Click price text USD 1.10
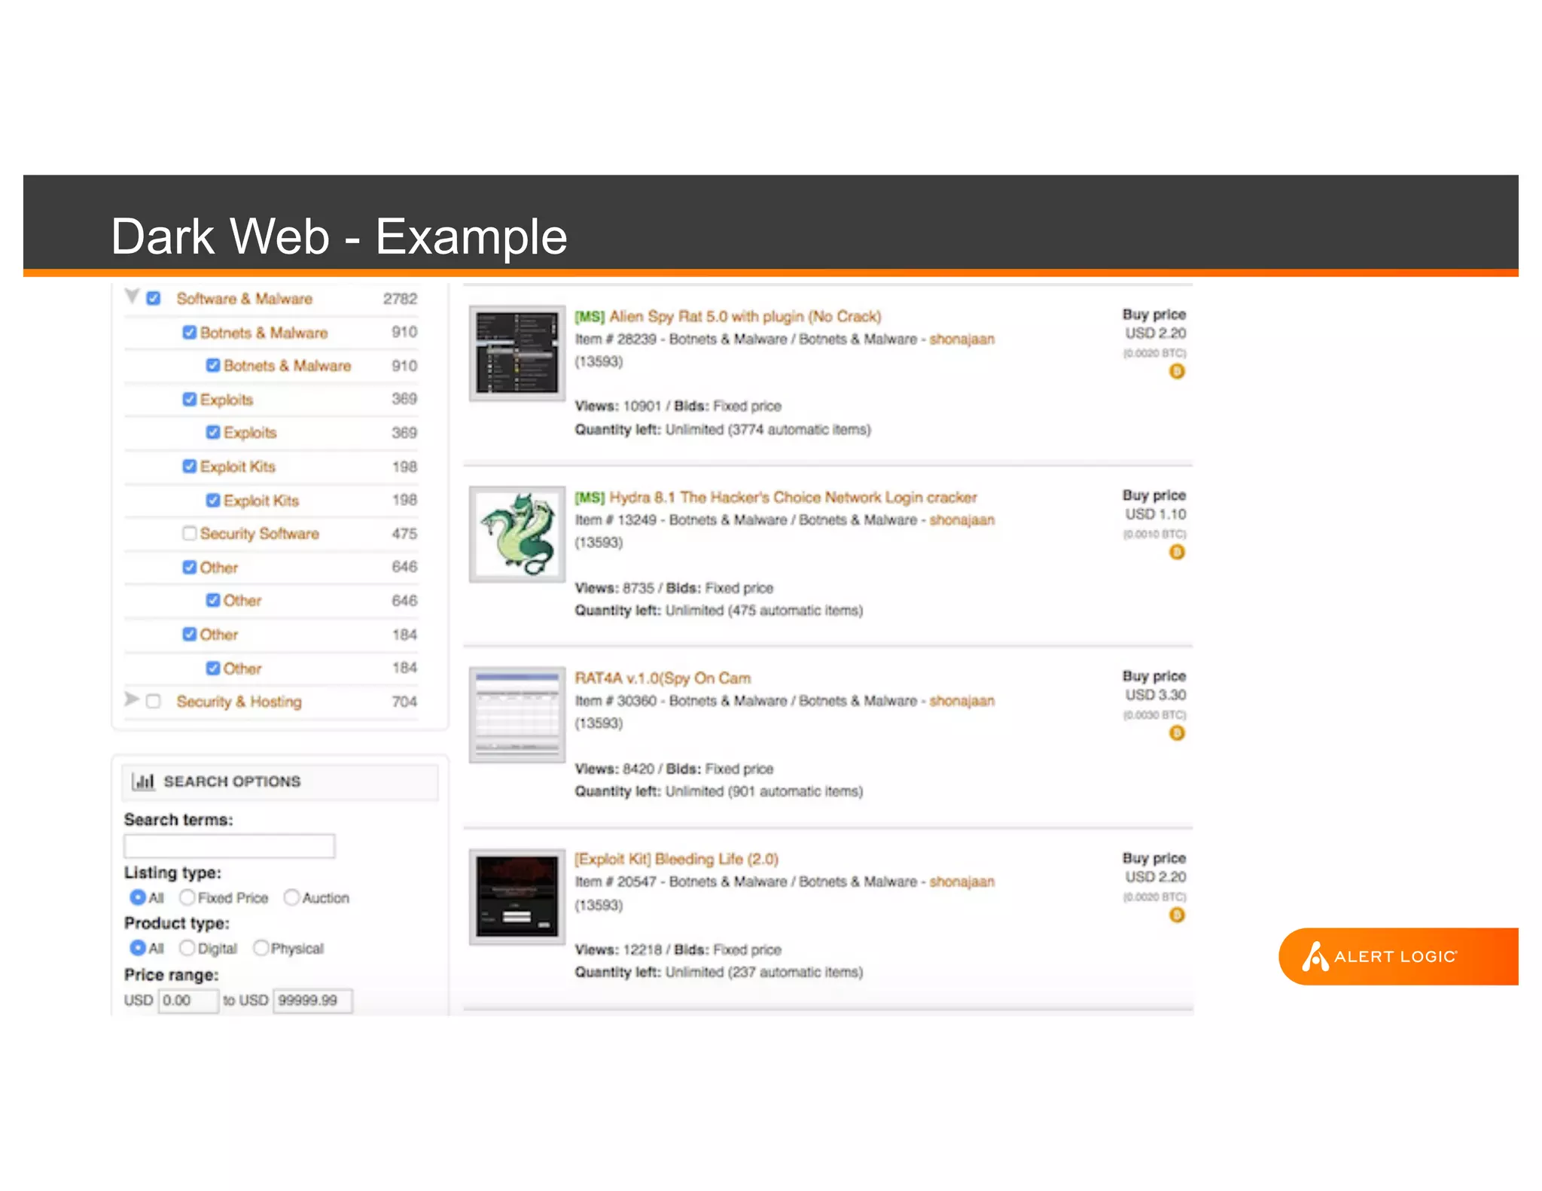This screenshot has width=1542, height=1191. [1155, 514]
